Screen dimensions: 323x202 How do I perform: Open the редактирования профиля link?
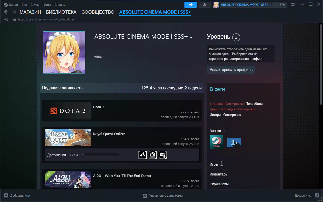244,59
